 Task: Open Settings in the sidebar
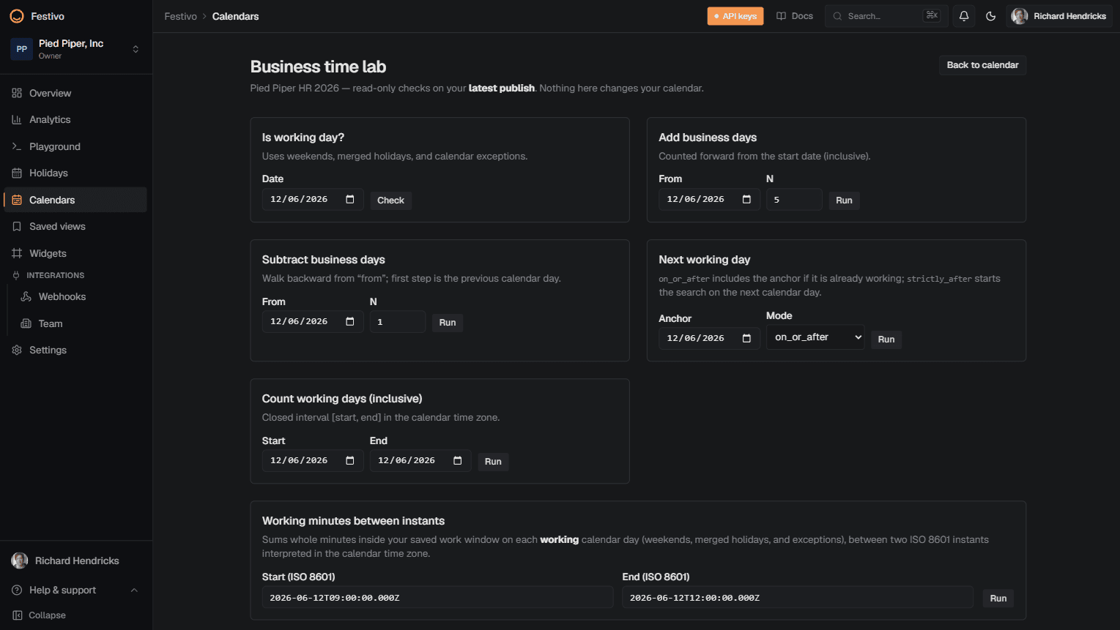pos(76,350)
